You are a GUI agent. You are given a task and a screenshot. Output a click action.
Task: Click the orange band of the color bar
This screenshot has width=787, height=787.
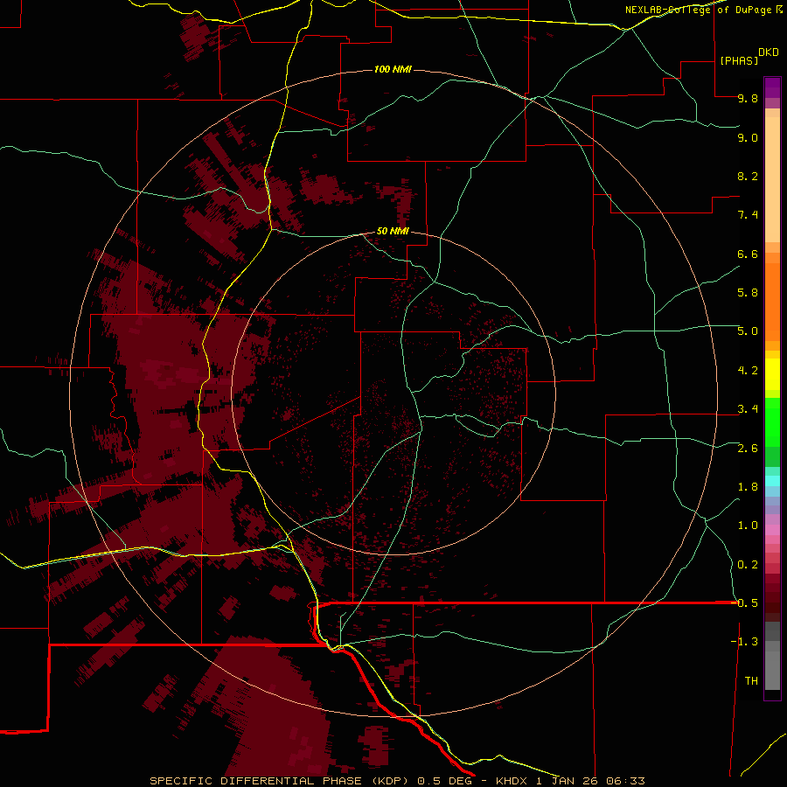[772, 301]
